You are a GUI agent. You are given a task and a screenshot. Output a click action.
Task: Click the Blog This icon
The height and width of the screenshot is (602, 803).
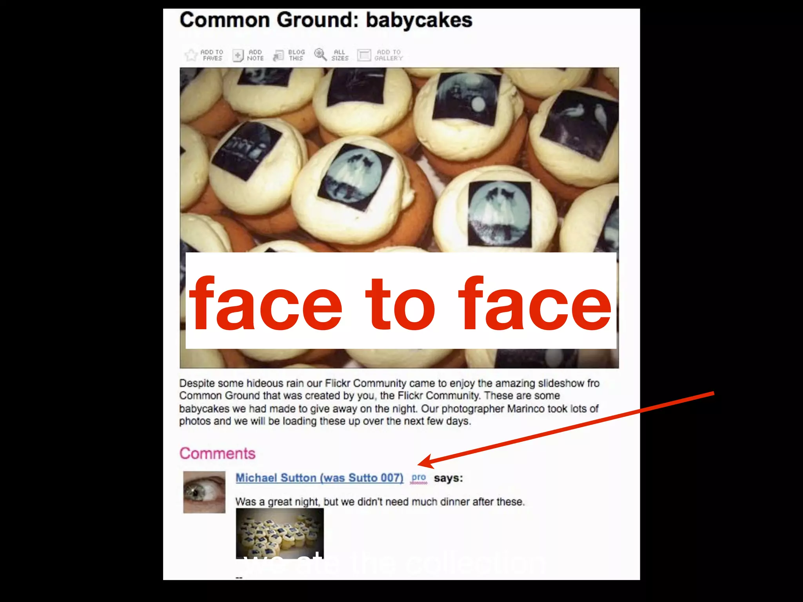pyautogui.click(x=278, y=55)
